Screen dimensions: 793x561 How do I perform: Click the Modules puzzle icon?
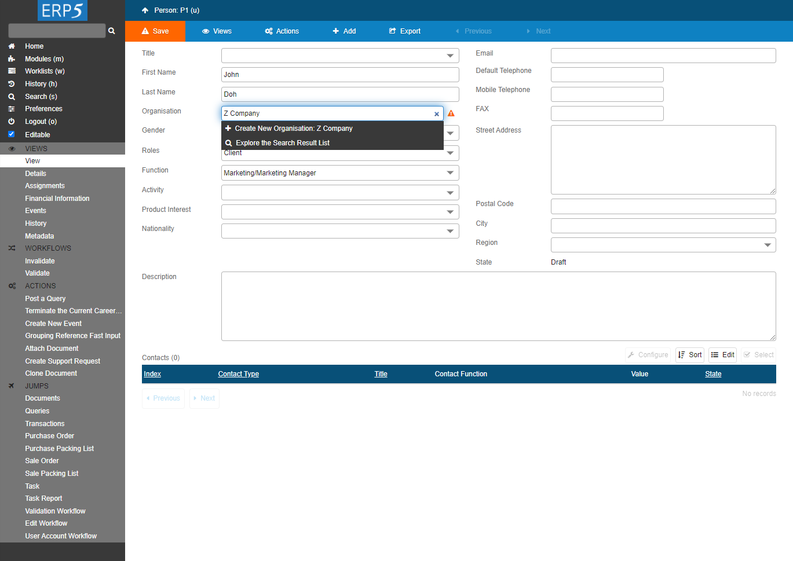[x=12, y=59]
